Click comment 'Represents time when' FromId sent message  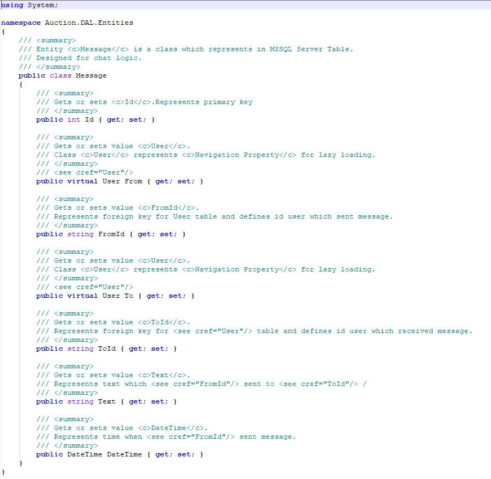click(166, 437)
